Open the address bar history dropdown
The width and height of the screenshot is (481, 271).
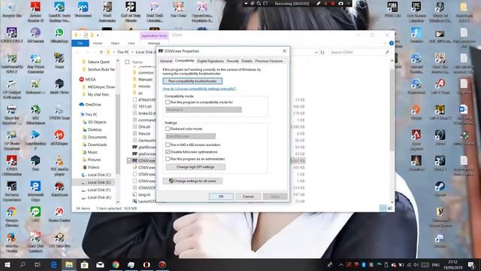point(316,52)
